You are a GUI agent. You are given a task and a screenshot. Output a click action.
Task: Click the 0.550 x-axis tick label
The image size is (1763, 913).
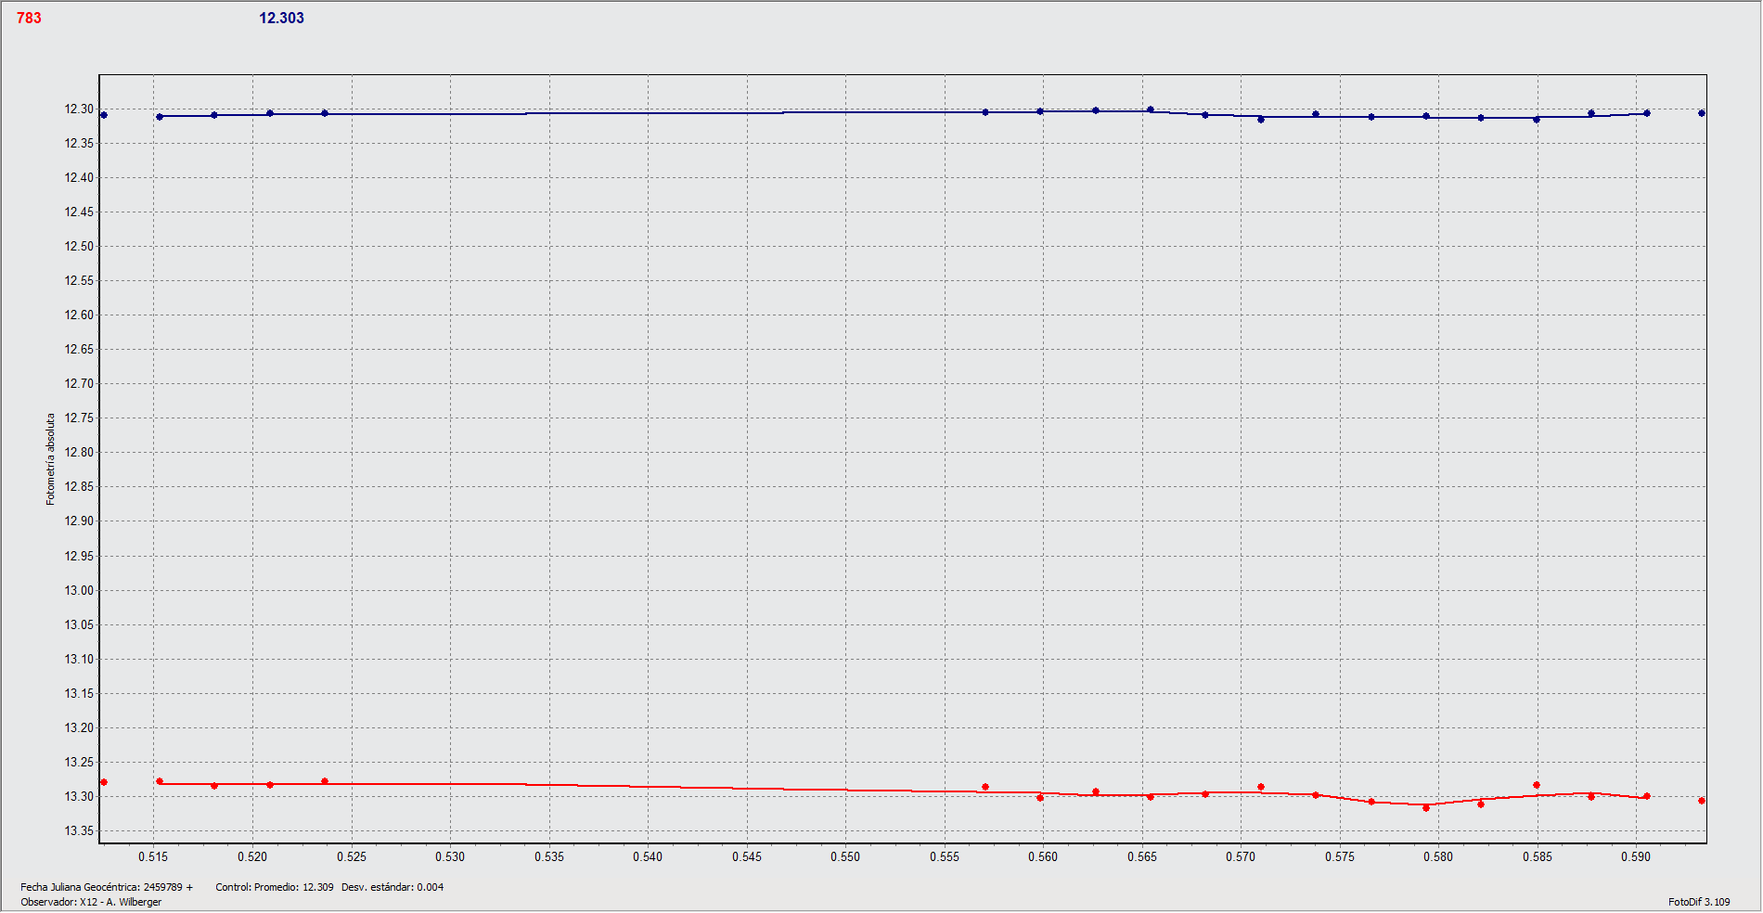coord(845,856)
